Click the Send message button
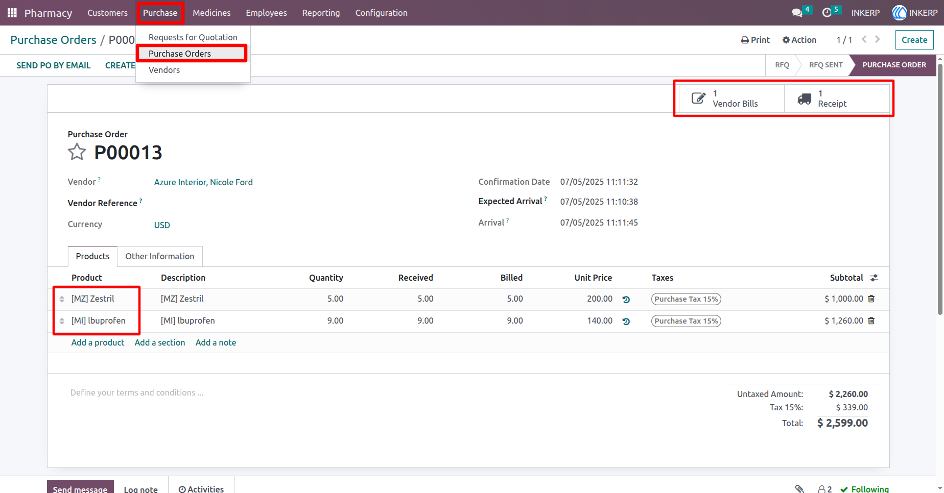944x493 pixels. (x=80, y=487)
